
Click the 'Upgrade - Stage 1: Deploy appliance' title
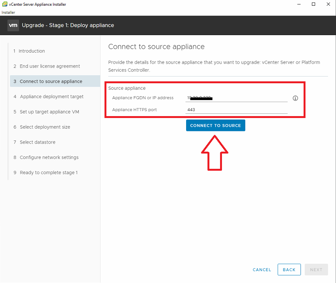[68, 25]
